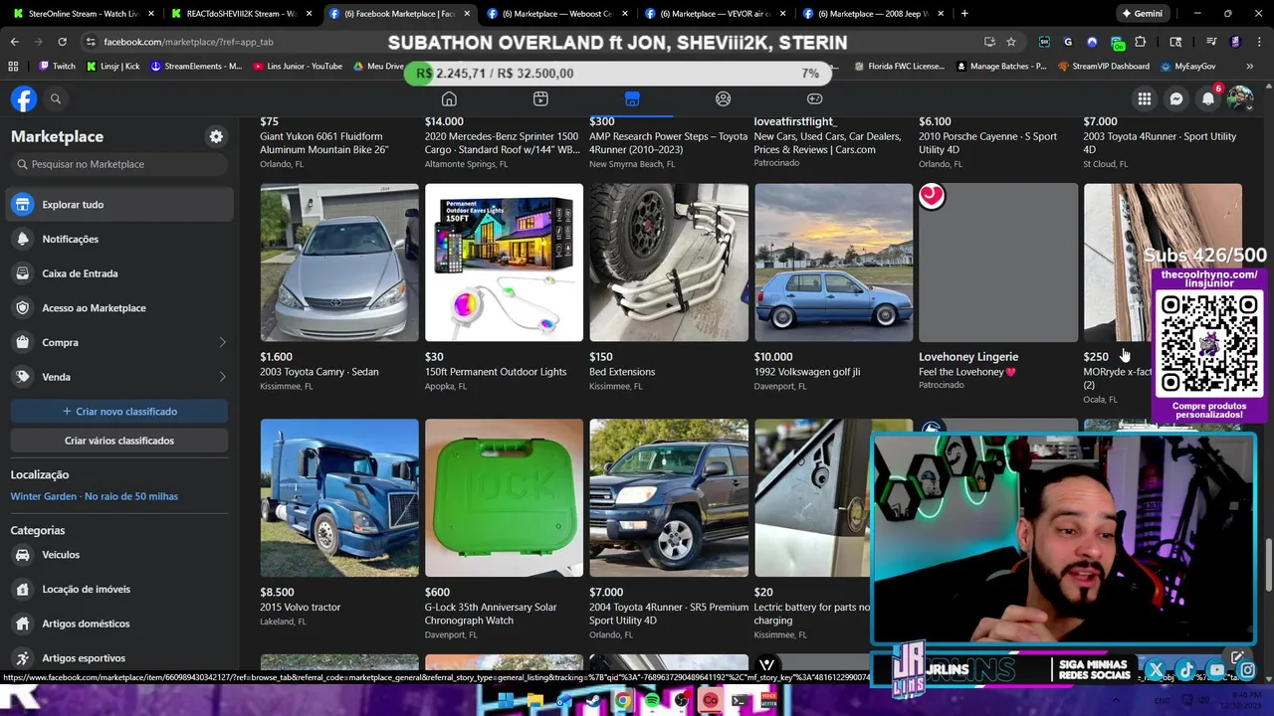Image resolution: width=1274 pixels, height=716 pixels.
Task: Click the Gemini button in Chrome
Action: click(x=1142, y=14)
